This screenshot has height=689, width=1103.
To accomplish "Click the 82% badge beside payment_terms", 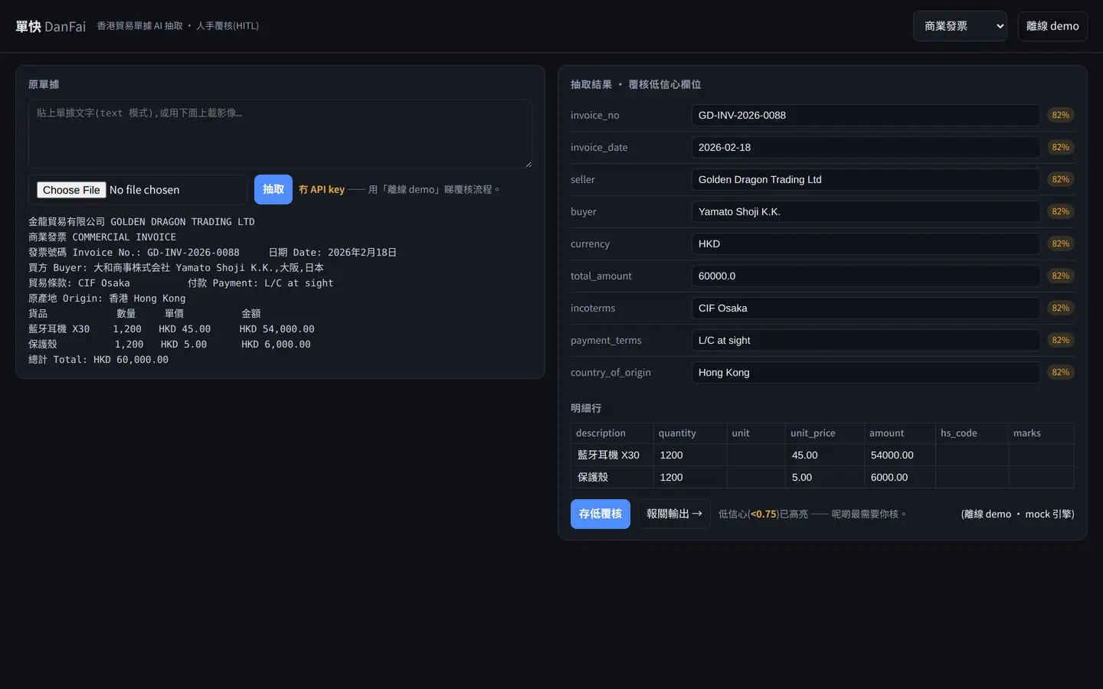I will click(1061, 340).
